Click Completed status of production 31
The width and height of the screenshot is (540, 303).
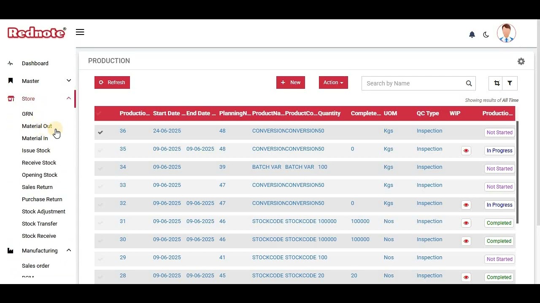tap(499, 223)
